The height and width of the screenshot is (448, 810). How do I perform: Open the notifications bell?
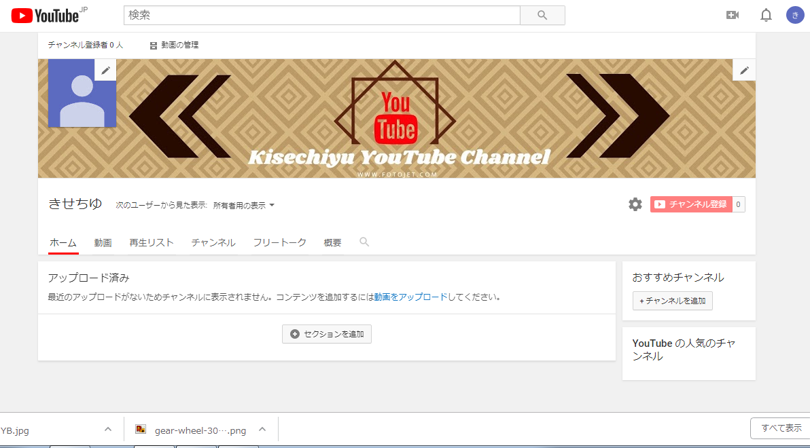click(x=766, y=16)
